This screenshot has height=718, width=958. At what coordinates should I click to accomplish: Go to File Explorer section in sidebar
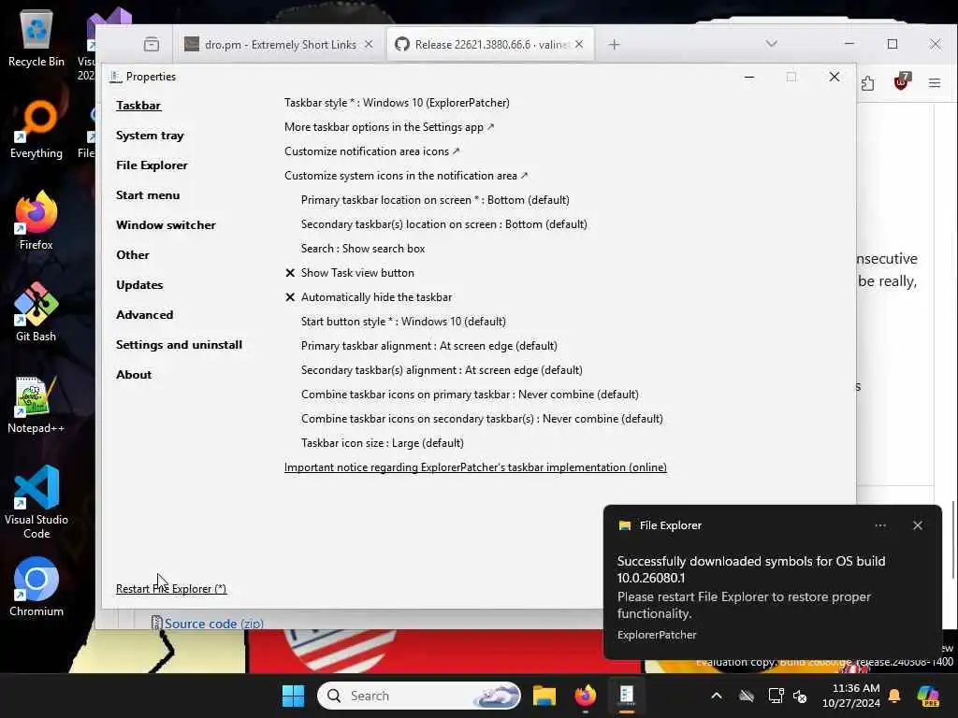tap(152, 165)
